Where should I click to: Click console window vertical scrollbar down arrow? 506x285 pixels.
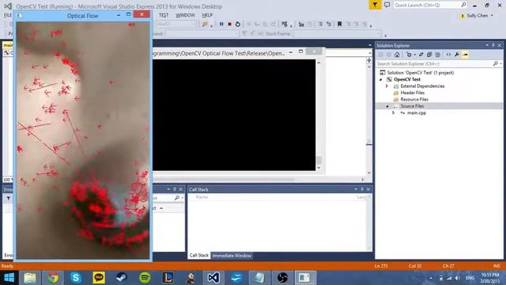[x=319, y=168]
